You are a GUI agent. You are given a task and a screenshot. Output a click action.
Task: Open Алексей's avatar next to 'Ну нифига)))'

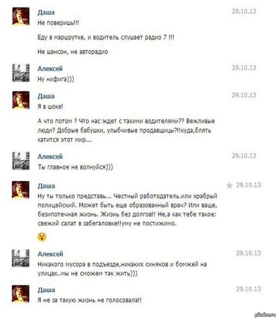21,73
